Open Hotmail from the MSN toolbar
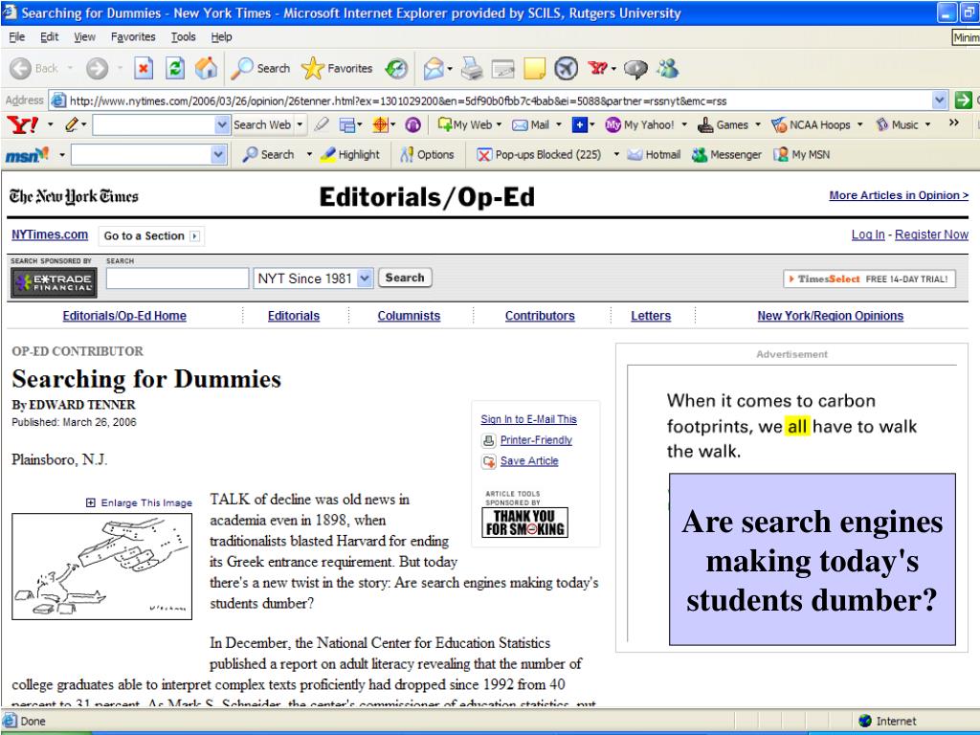The image size is (980, 735). tap(654, 154)
